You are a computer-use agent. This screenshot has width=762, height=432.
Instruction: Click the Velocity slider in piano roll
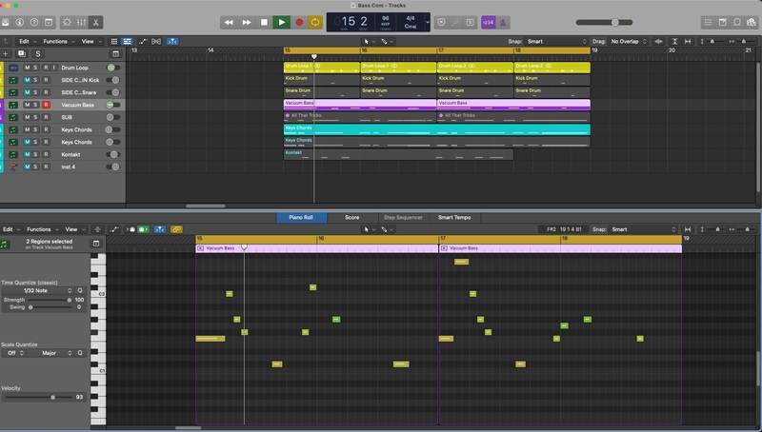pyautogui.click(x=52, y=397)
